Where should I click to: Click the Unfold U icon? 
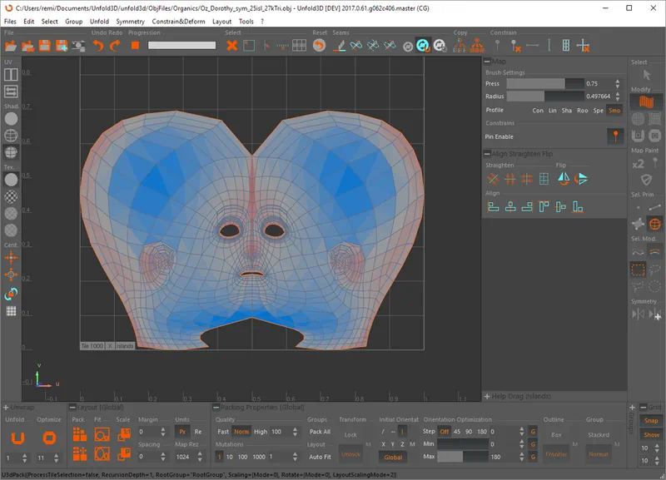17,438
